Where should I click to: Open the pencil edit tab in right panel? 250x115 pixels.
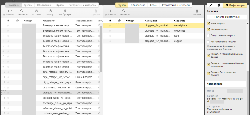tap(211, 5)
